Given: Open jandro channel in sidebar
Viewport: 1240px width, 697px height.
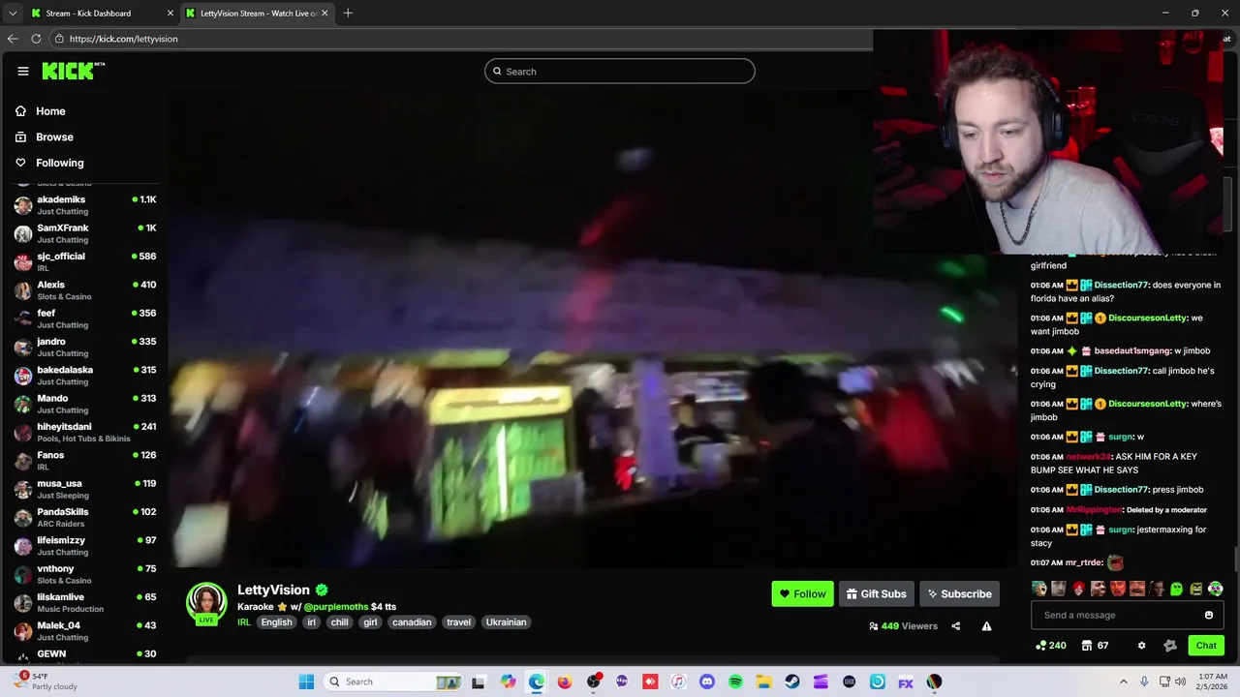Looking at the screenshot, I should 85,347.
